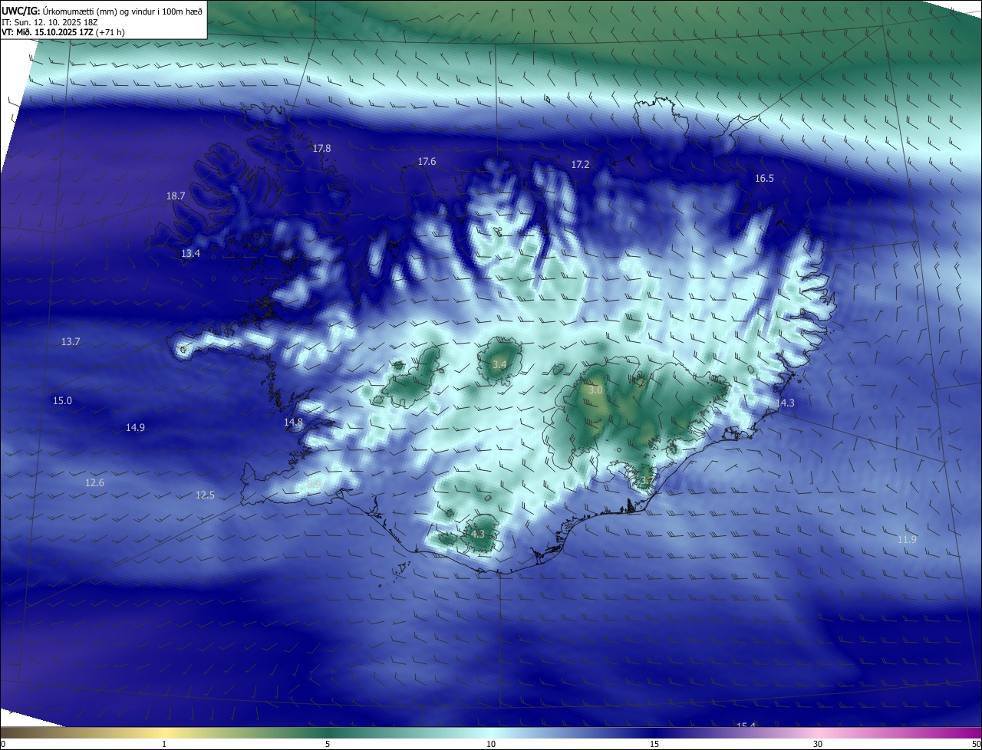Click the 12.6 value label over the ocean
The width and height of the screenshot is (982, 750).
click(94, 482)
